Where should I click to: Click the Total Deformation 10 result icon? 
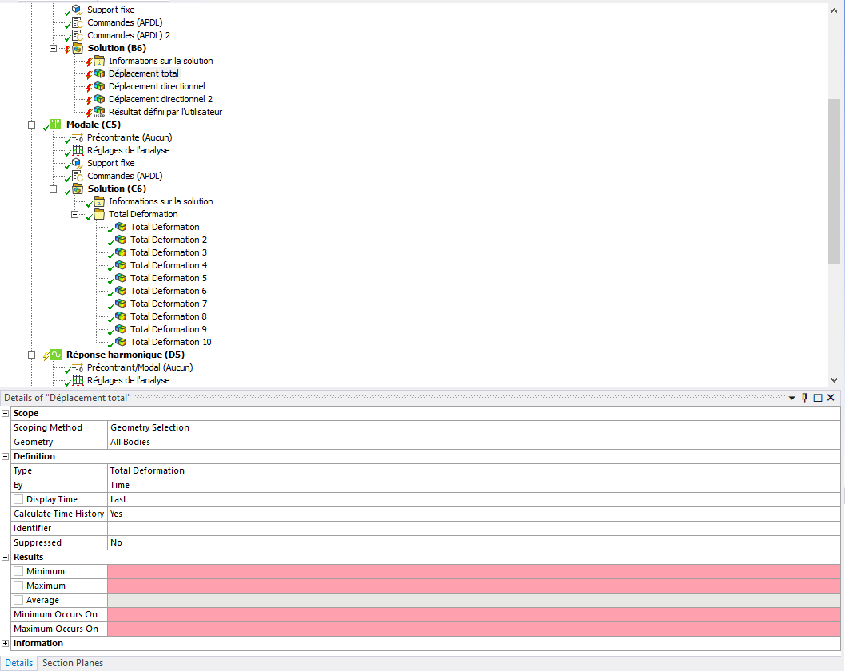121,342
